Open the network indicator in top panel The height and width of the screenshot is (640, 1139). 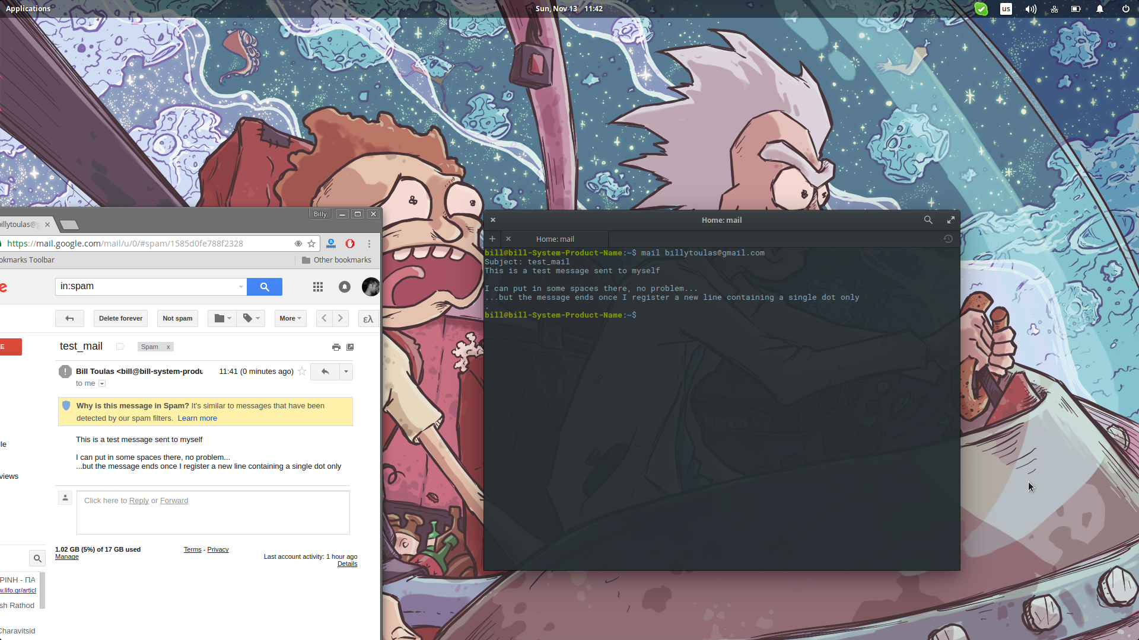click(1054, 9)
